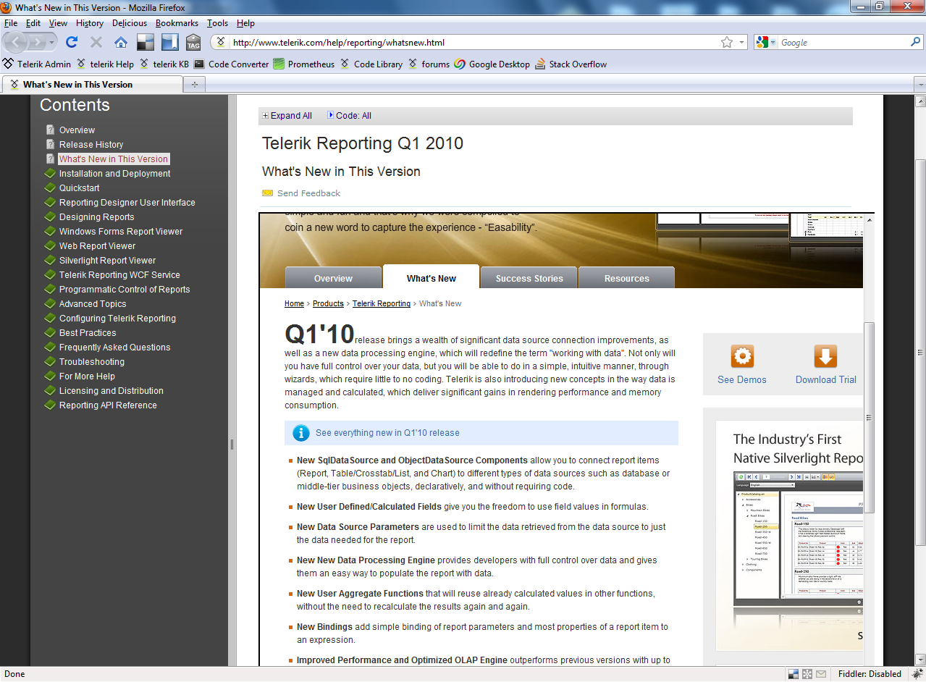Open the Prometheus bookmark
Screen dimensions: 926x682
[x=304, y=64]
